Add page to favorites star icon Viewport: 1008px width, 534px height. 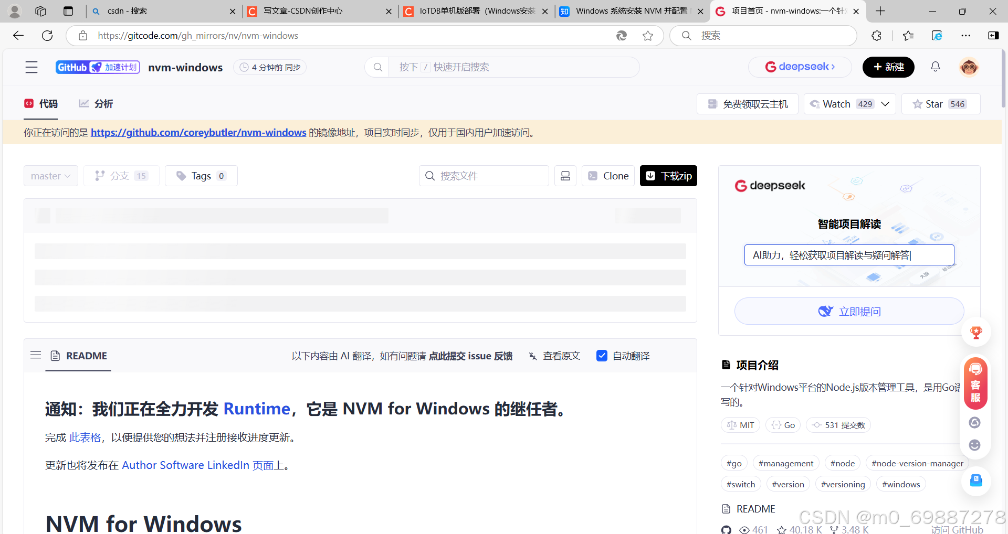(648, 35)
